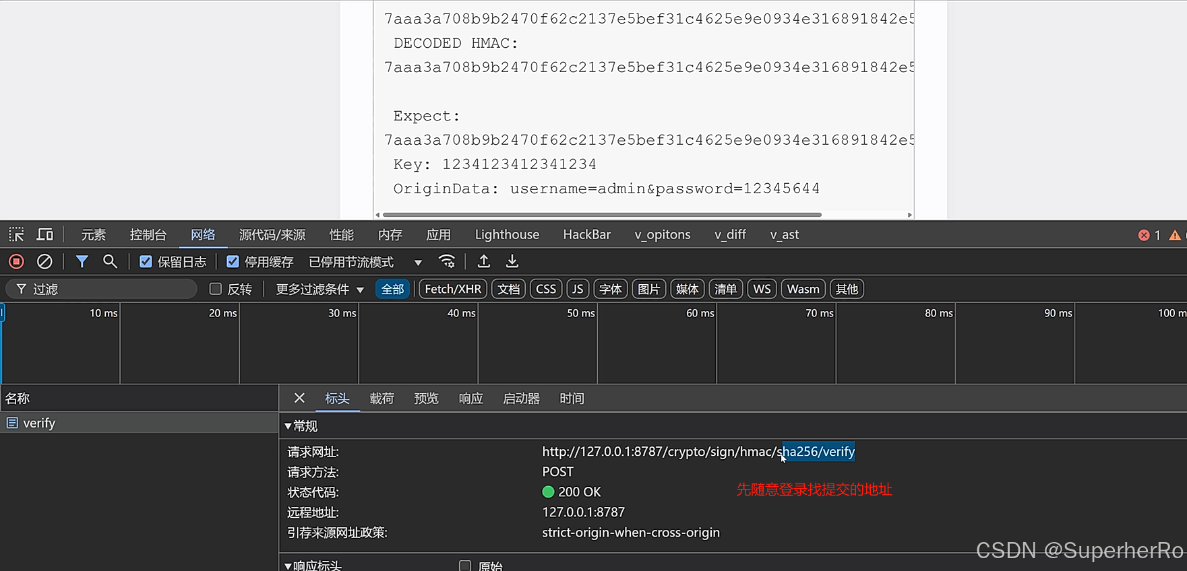Stop recording network log
Viewport: 1187px width, 571px height.
[x=16, y=261]
